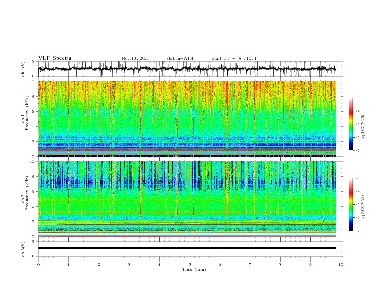Click the ch.2 "Frequency (kHz)" axis label
The width and height of the screenshot is (384, 297).
[x=27, y=193]
